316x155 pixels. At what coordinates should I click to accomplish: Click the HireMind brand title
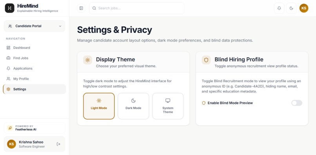27,6
